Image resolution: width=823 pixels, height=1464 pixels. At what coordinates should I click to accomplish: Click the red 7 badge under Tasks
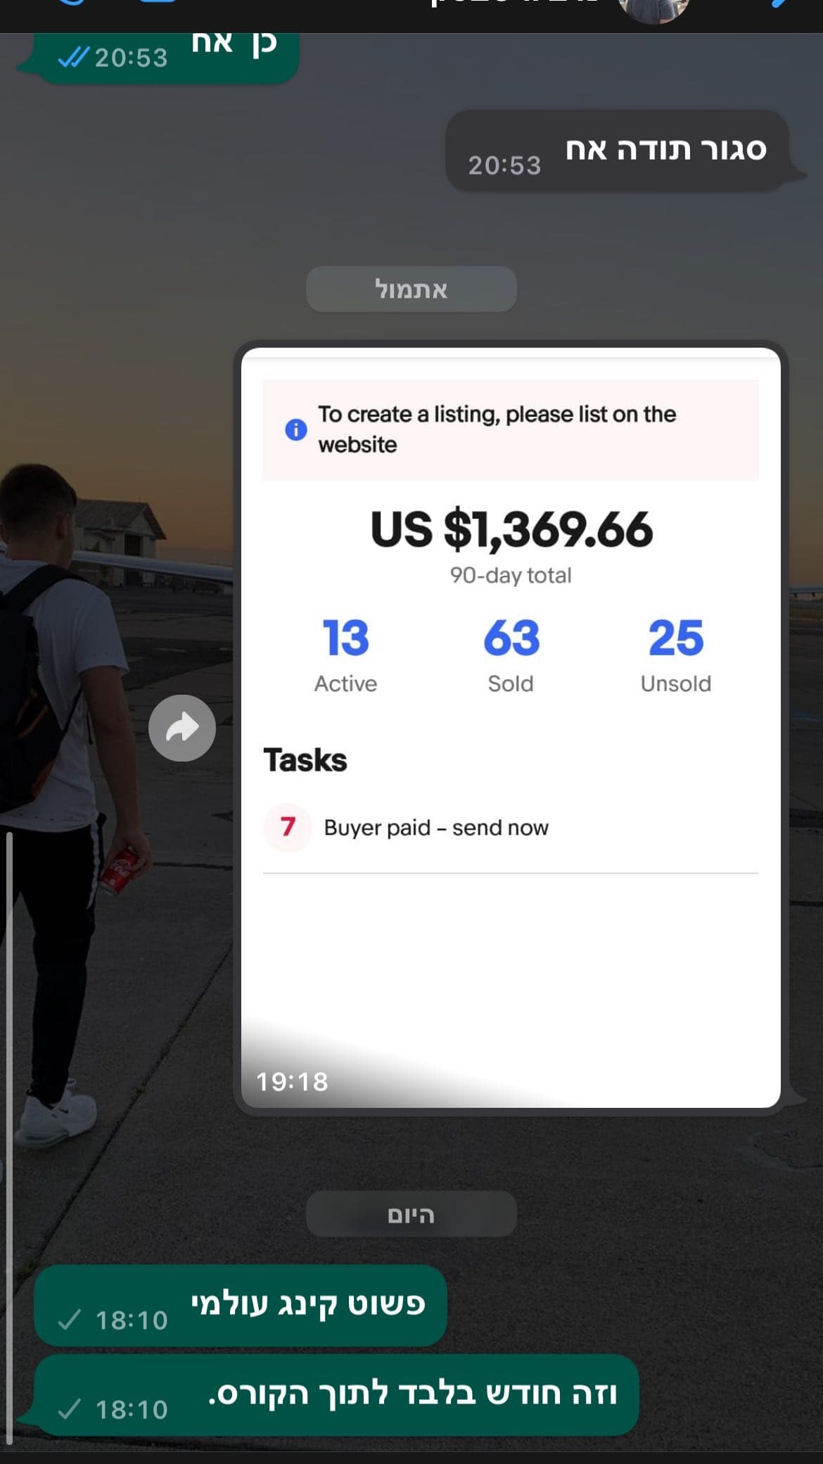[x=288, y=827]
